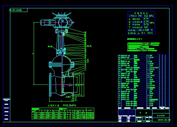The height and width of the screenshot is (127, 177).
Task: Select the DN value 100 in the table
Action: (35, 113)
